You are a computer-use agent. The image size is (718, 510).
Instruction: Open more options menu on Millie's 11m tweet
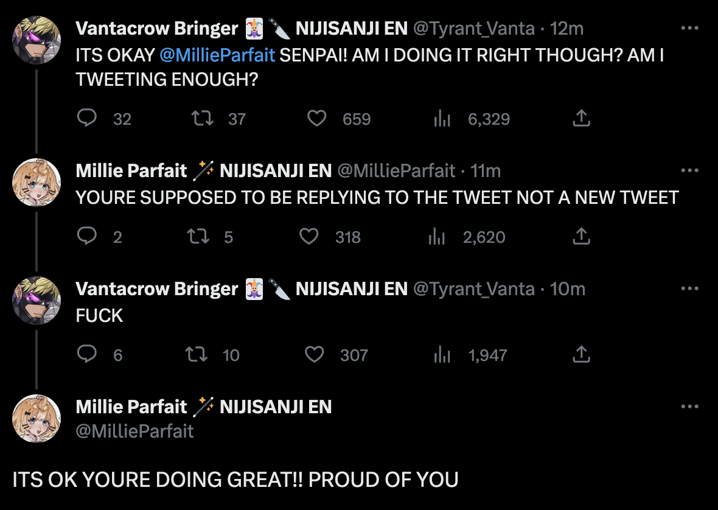pyautogui.click(x=689, y=170)
